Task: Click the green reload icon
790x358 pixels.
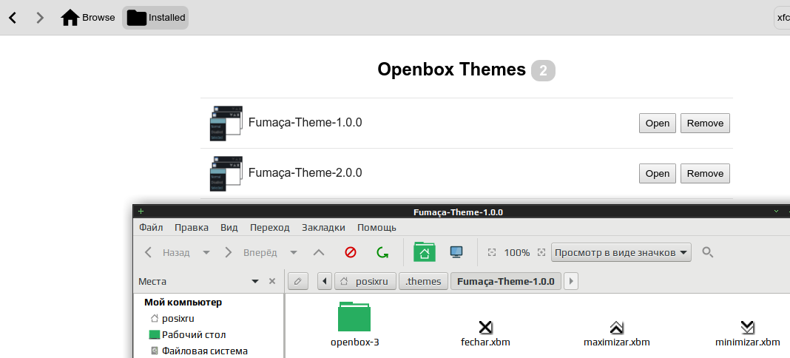Action: tap(382, 252)
